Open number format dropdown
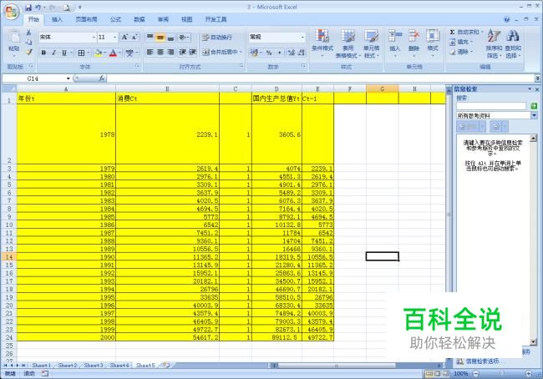The height and width of the screenshot is (379, 543). click(x=302, y=37)
